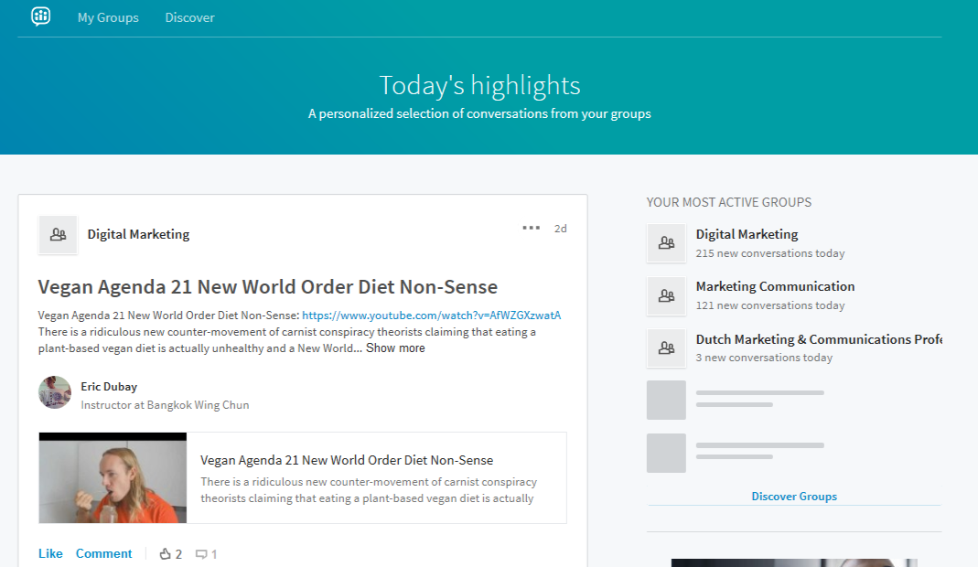Expand post text with Show more

tap(395, 348)
